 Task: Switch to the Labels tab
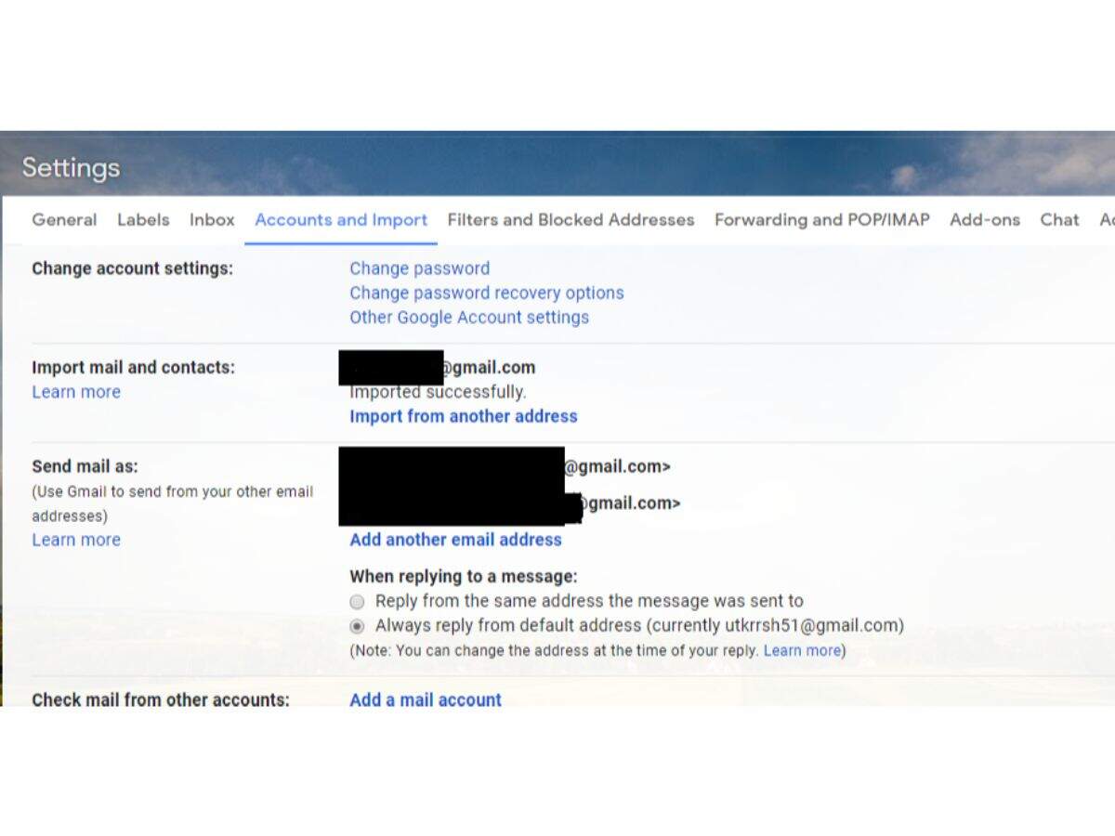pyautogui.click(x=143, y=220)
